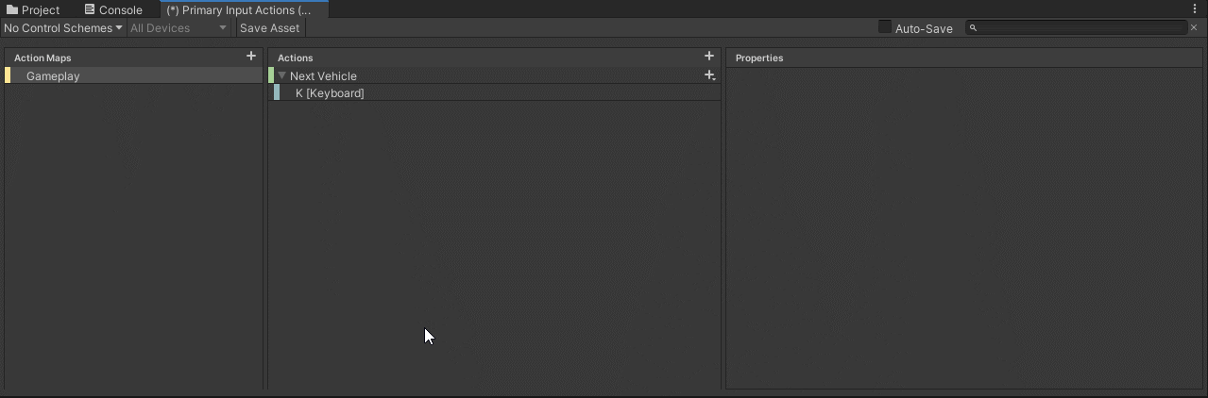Click the Save Asset button
1208x398 pixels.
click(x=270, y=28)
